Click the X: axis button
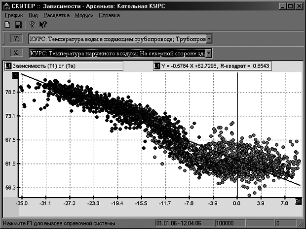This screenshot has height=229, width=306. pos(16,53)
